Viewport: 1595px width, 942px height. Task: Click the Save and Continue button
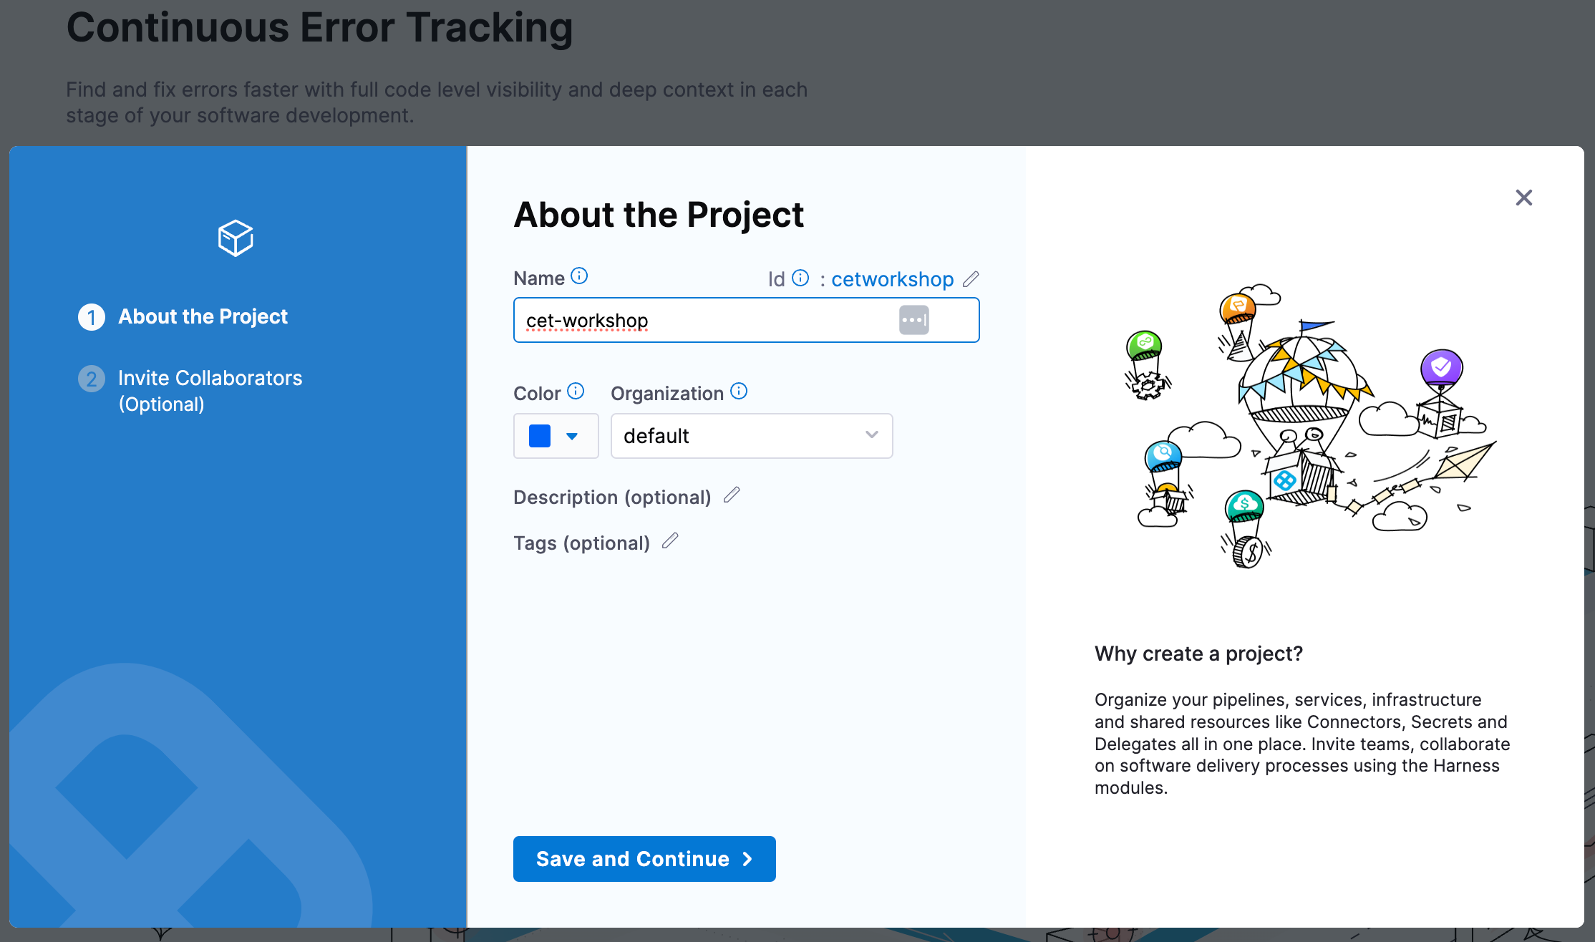click(643, 858)
